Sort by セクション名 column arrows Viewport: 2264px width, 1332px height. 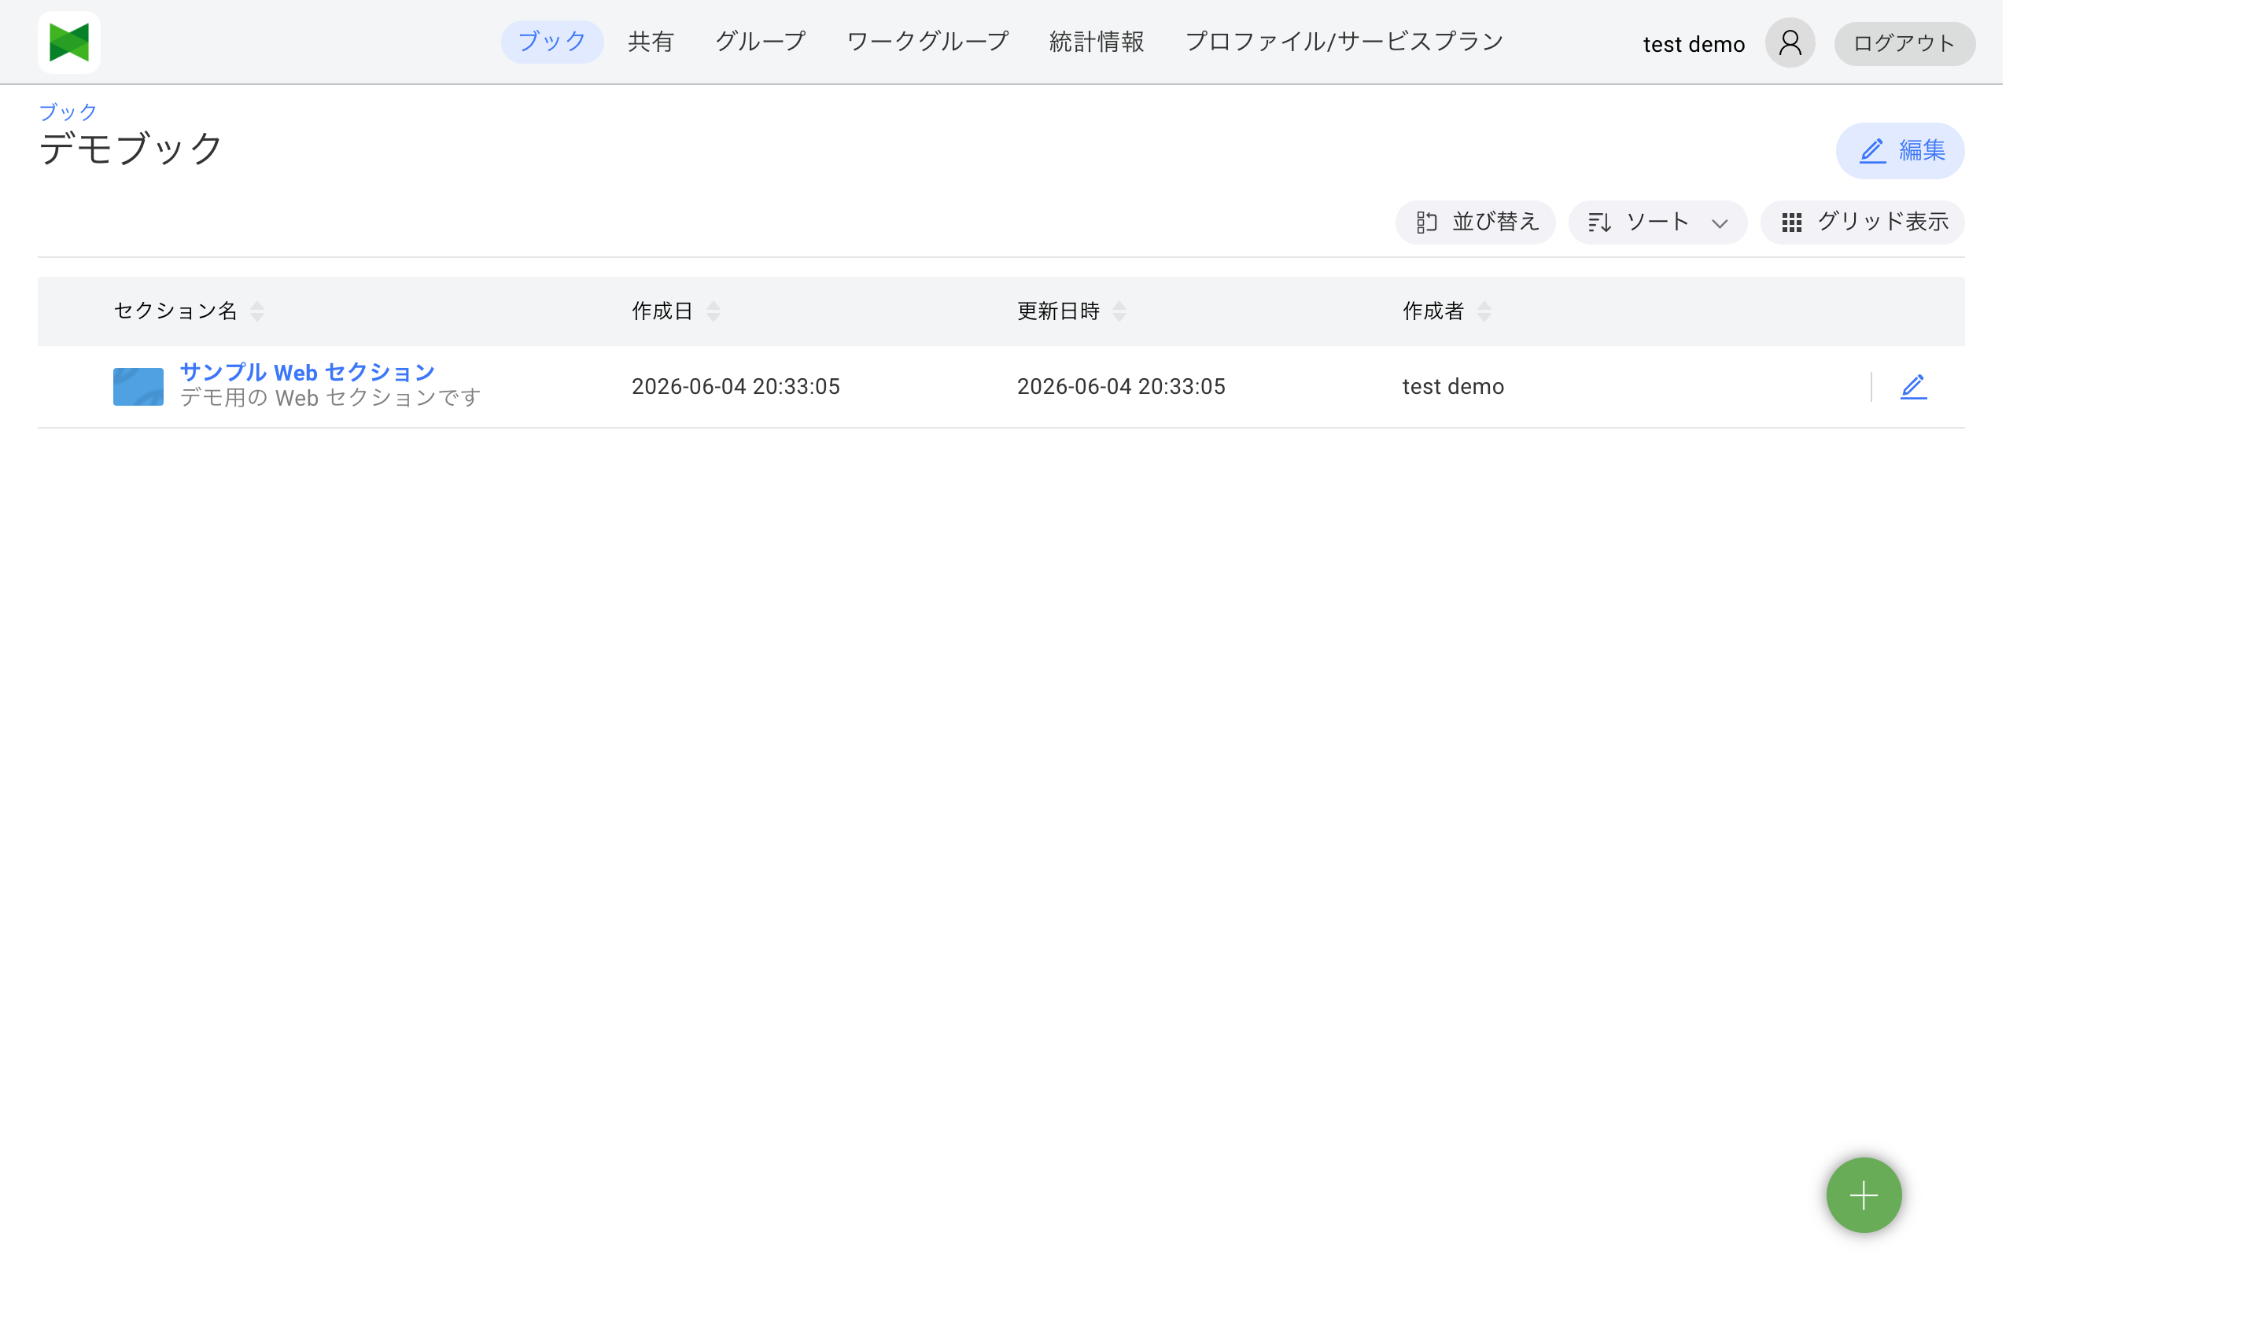(x=257, y=311)
